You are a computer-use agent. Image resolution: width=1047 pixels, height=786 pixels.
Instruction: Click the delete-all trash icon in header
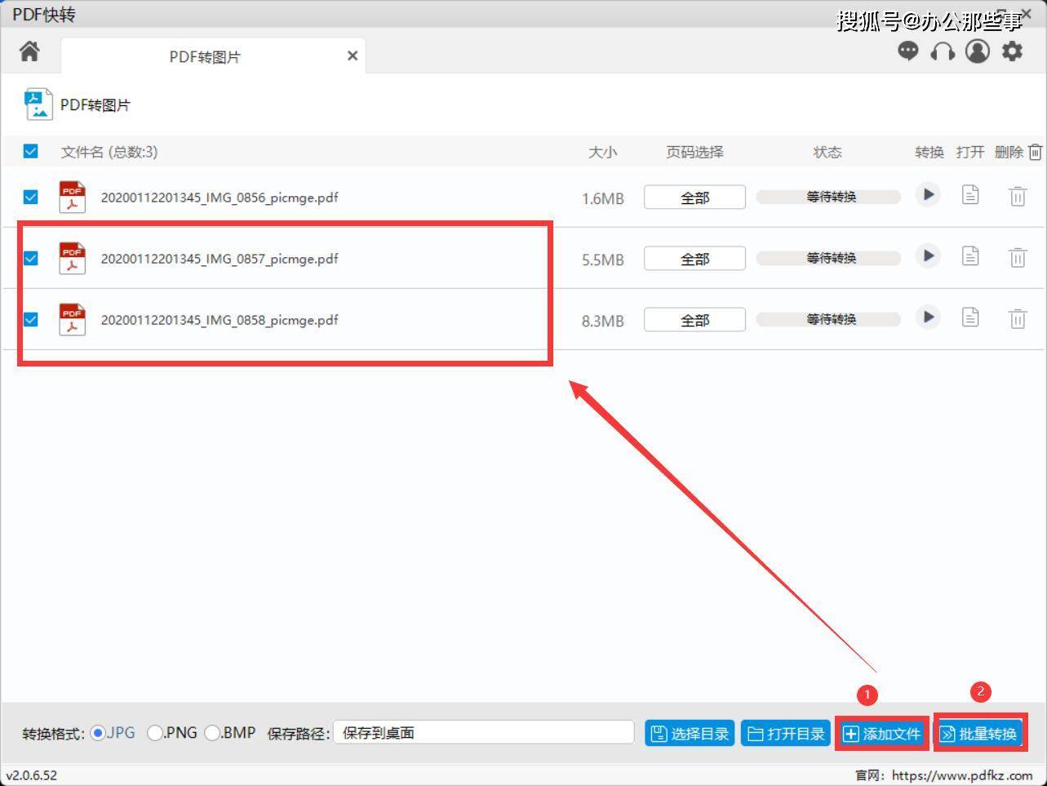(x=1035, y=152)
